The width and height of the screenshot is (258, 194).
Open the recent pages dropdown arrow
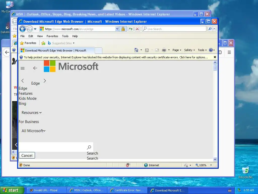tap(35, 29)
